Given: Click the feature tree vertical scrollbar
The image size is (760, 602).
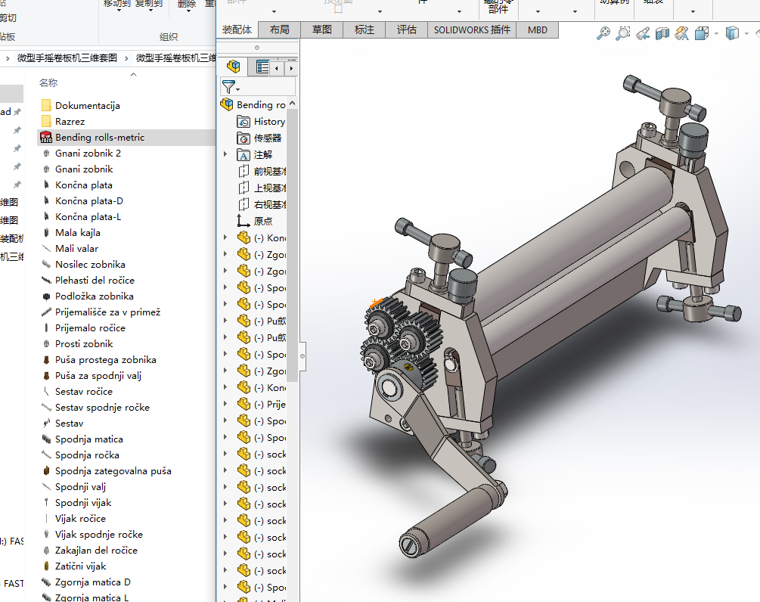Looking at the screenshot, I should (293, 227).
